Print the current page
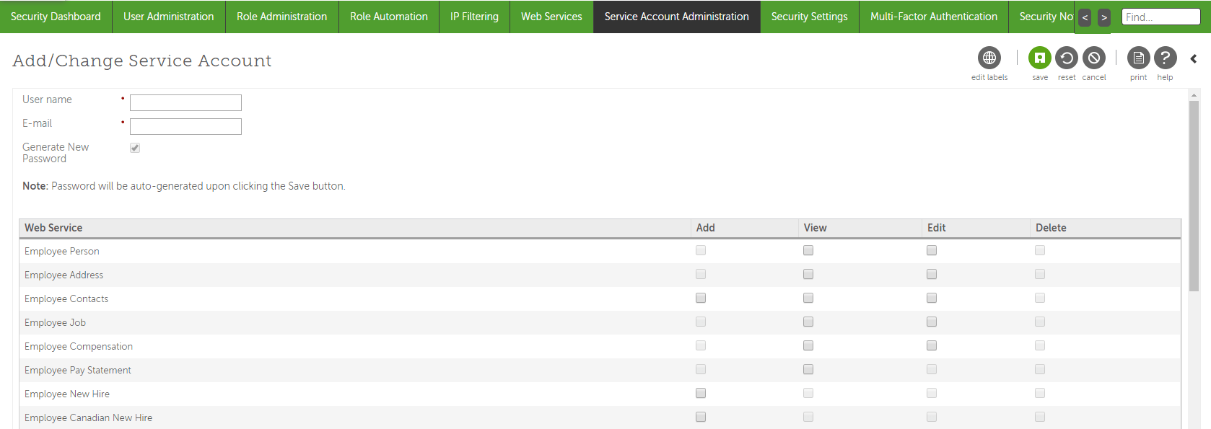 (x=1138, y=58)
